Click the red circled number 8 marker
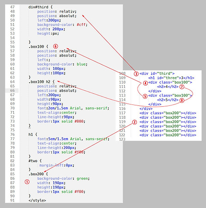The width and height of the screenshot is (206, 208). pyautogui.click(x=182, y=100)
